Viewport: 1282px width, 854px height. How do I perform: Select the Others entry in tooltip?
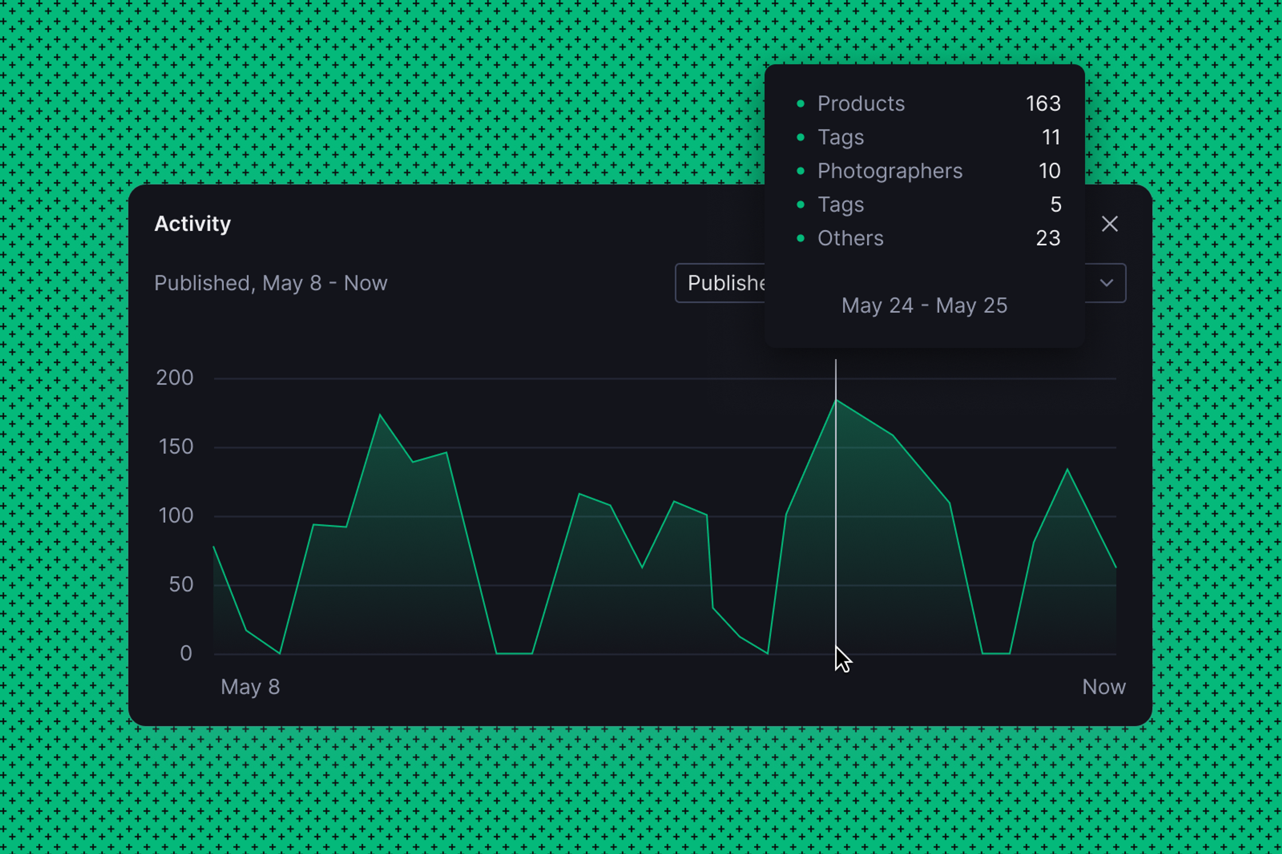point(850,238)
